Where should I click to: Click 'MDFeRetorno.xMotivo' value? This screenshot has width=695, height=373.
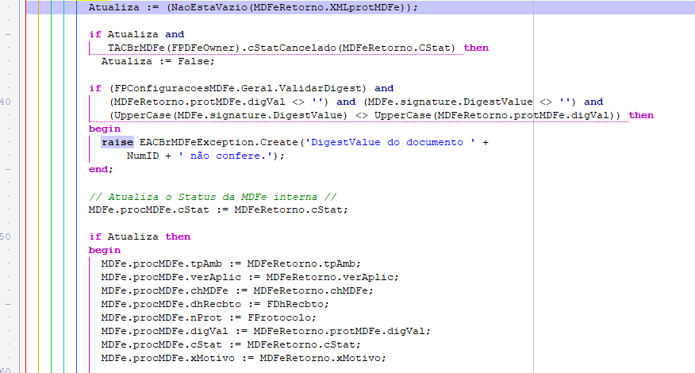tap(321, 359)
